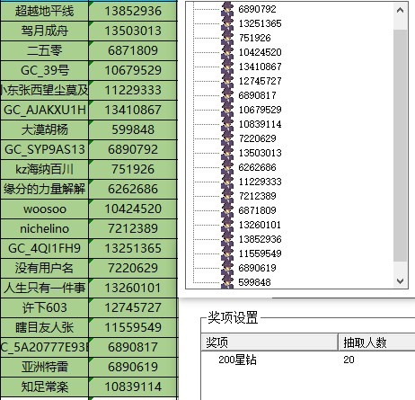Click the scroll up arrow of winner list
Screen dimensions: 415x400
[400, 11]
